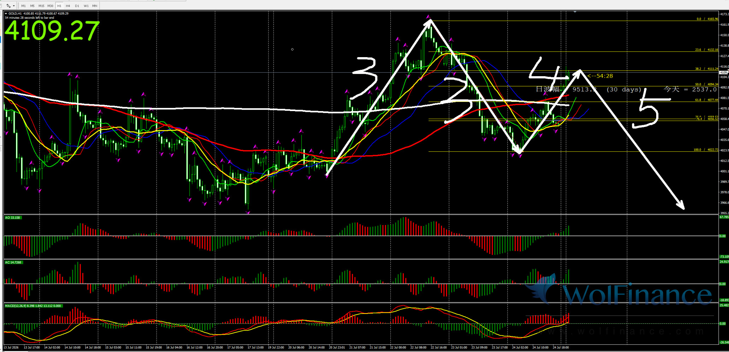
Task: Click the graphical objects arrows icon
Action: [8, 6]
